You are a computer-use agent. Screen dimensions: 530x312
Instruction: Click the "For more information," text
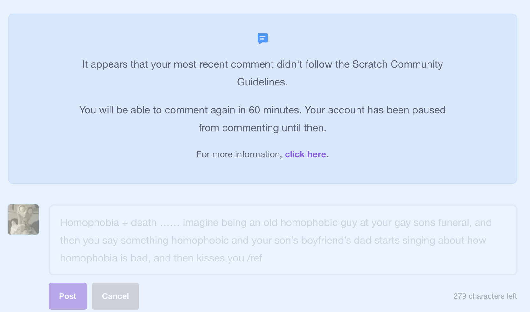click(x=239, y=154)
